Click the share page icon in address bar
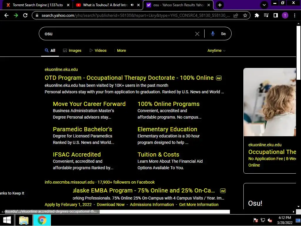This screenshot has height=226, width=301. click(236, 15)
